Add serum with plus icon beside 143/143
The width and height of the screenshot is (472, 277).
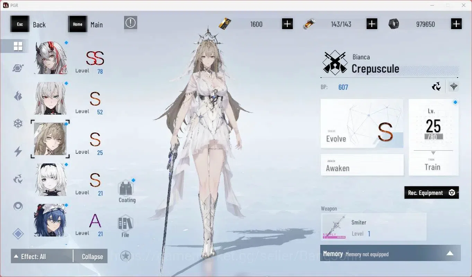[372, 24]
